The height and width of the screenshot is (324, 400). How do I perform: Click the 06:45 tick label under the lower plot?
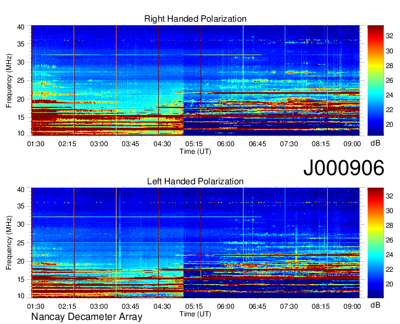[257, 306]
